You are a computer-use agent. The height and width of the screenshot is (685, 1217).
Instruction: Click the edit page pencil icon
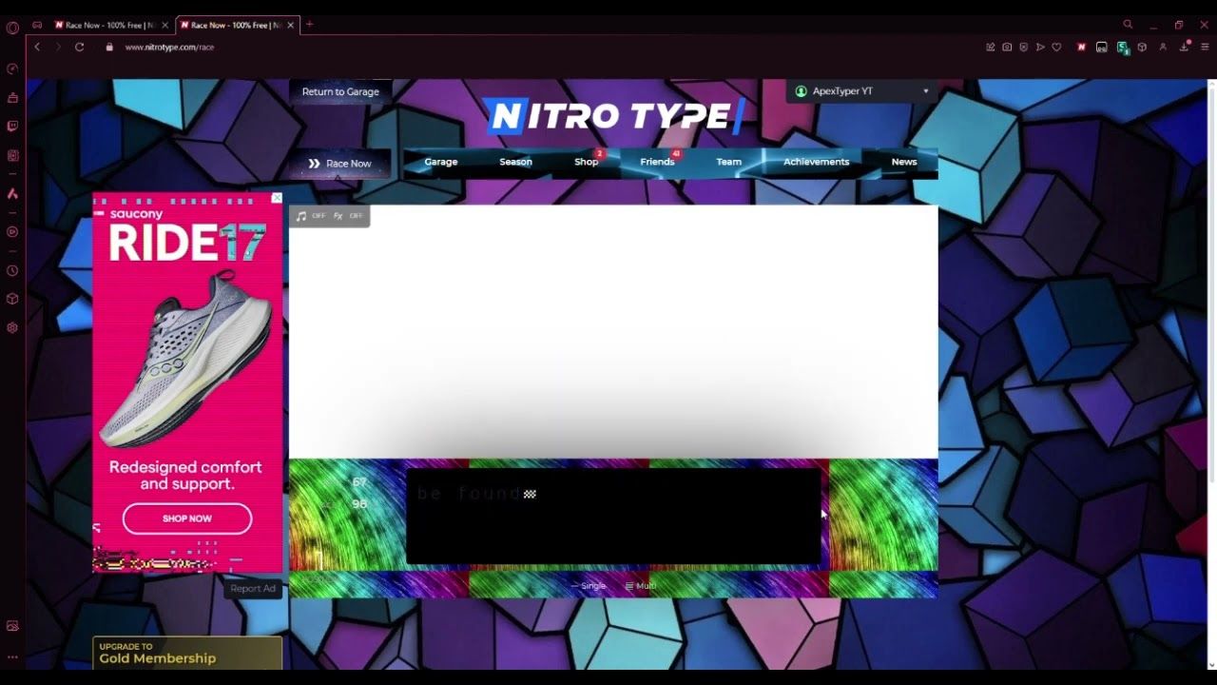[991, 47]
